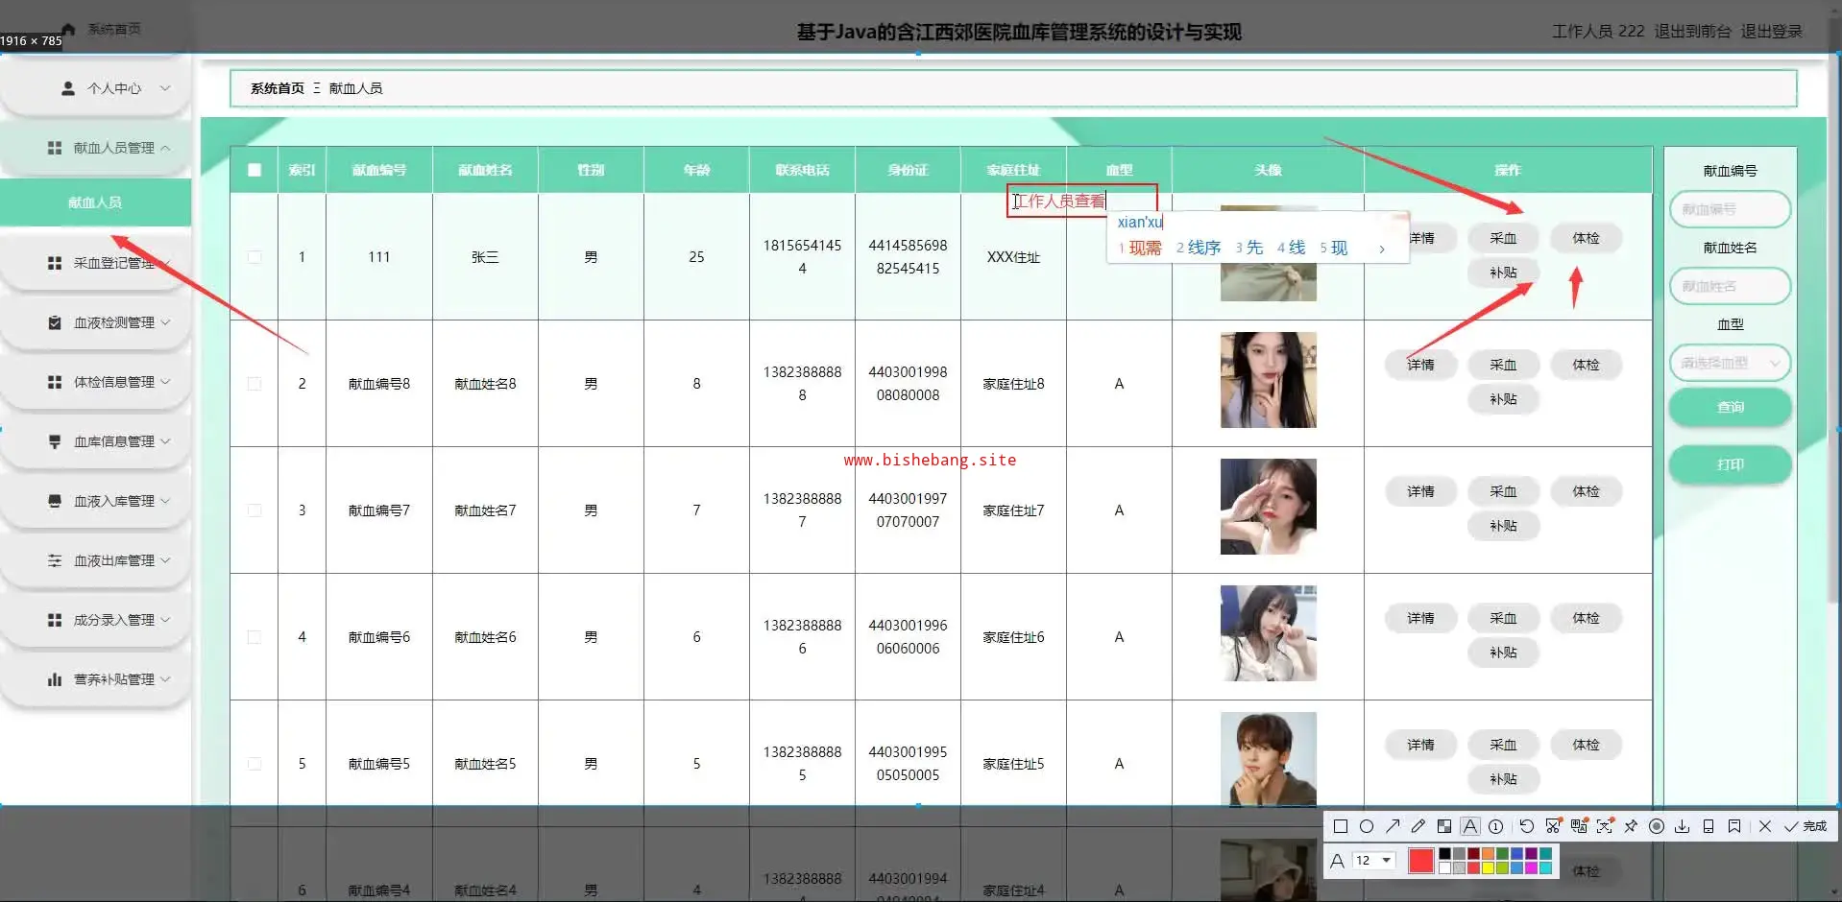The image size is (1842, 902).
Task: Check the checkbox for row 4
Action: pyautogui.click(x=254, y=637)
